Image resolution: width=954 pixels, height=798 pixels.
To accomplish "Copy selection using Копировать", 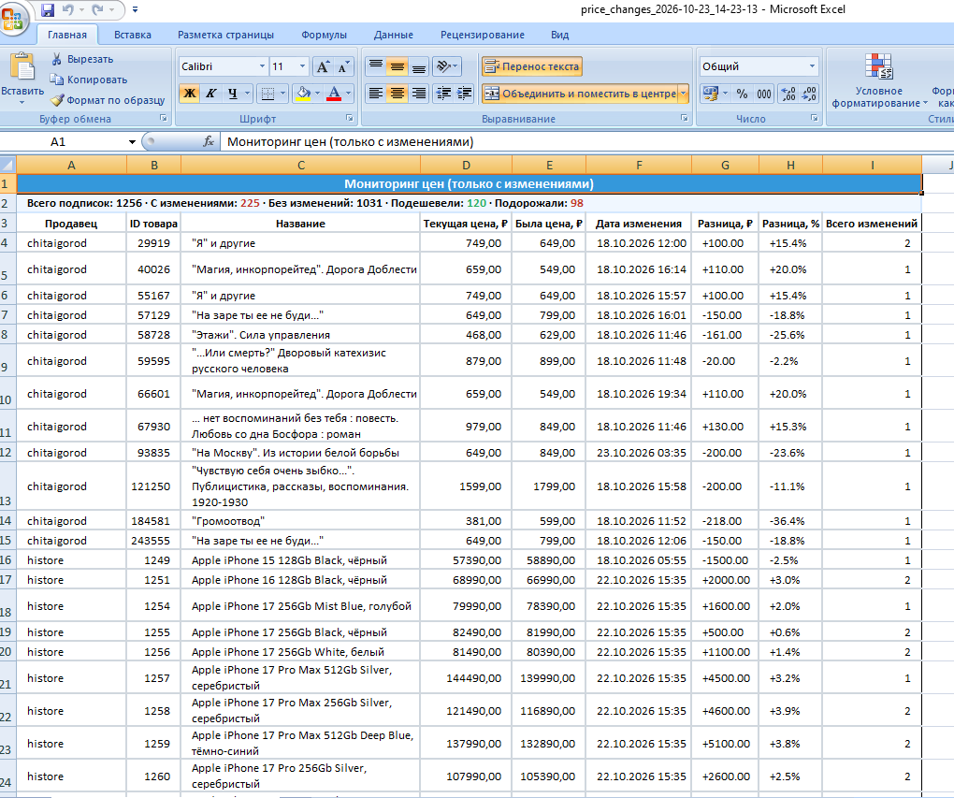I will pos(89,80).
